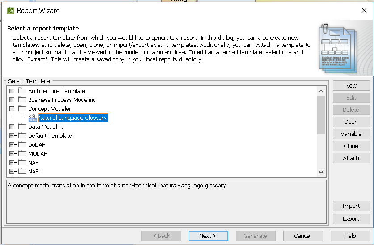Close the Report Wizard dialog
This screenshot has height=245, width=374.
364,10
